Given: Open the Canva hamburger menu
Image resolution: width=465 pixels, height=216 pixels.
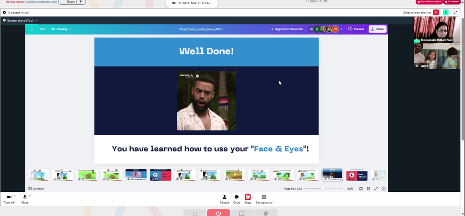Looking at the screenshot, I should (x=32, y=29).
